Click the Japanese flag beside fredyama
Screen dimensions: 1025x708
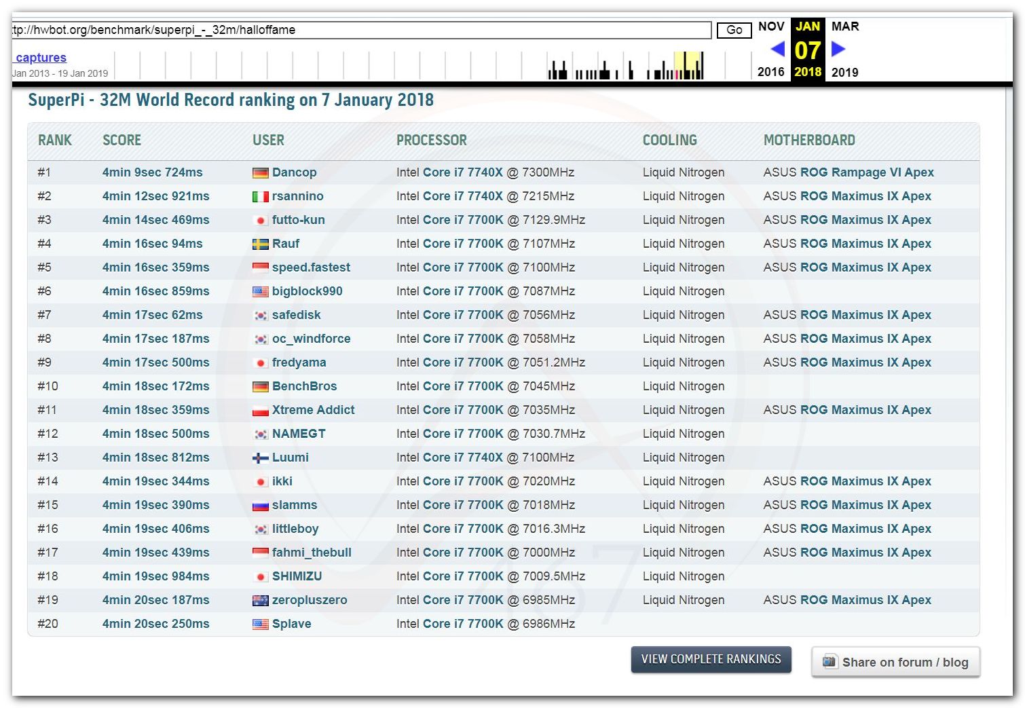click(x=260, y=363)
